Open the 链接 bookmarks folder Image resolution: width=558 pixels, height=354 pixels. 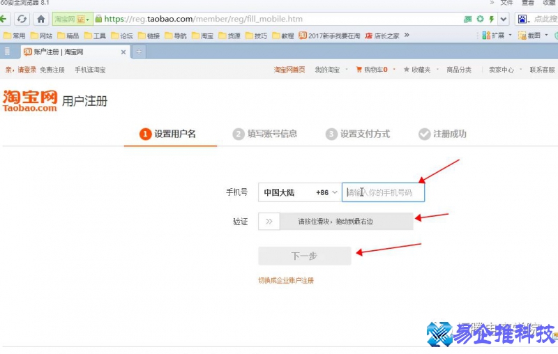(149, 36)
